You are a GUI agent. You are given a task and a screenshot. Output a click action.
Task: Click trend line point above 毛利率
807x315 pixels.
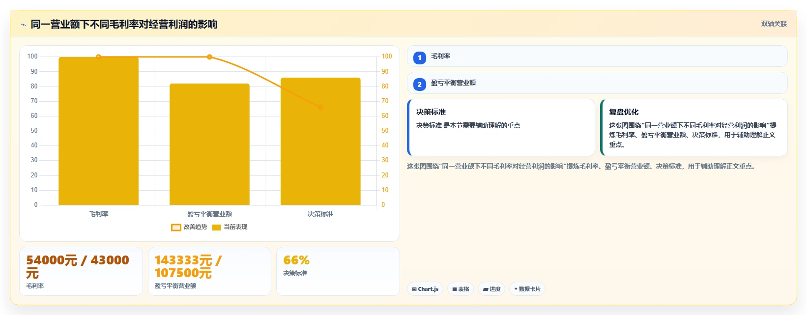[99, 57]
